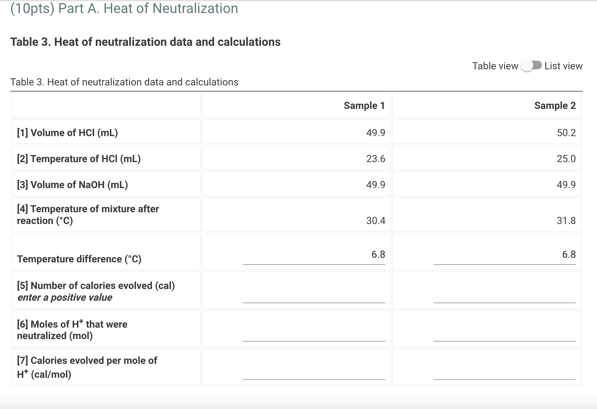Click the Table 3 caption text
Viewport: 597px width, 409px height.
tap(124, 82)
